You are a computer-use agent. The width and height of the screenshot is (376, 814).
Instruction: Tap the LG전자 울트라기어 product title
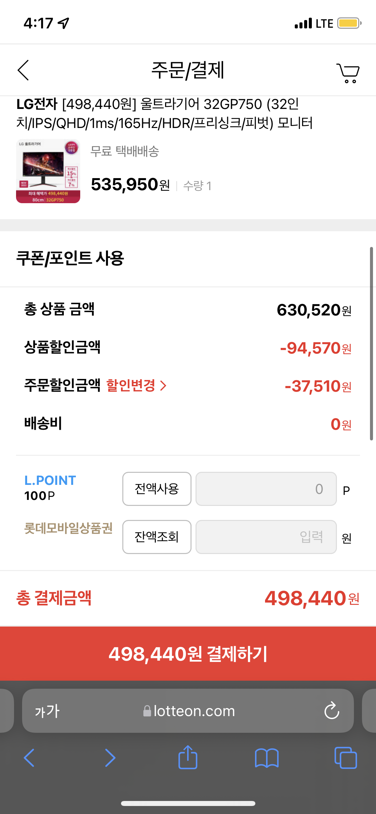point(164,114)
